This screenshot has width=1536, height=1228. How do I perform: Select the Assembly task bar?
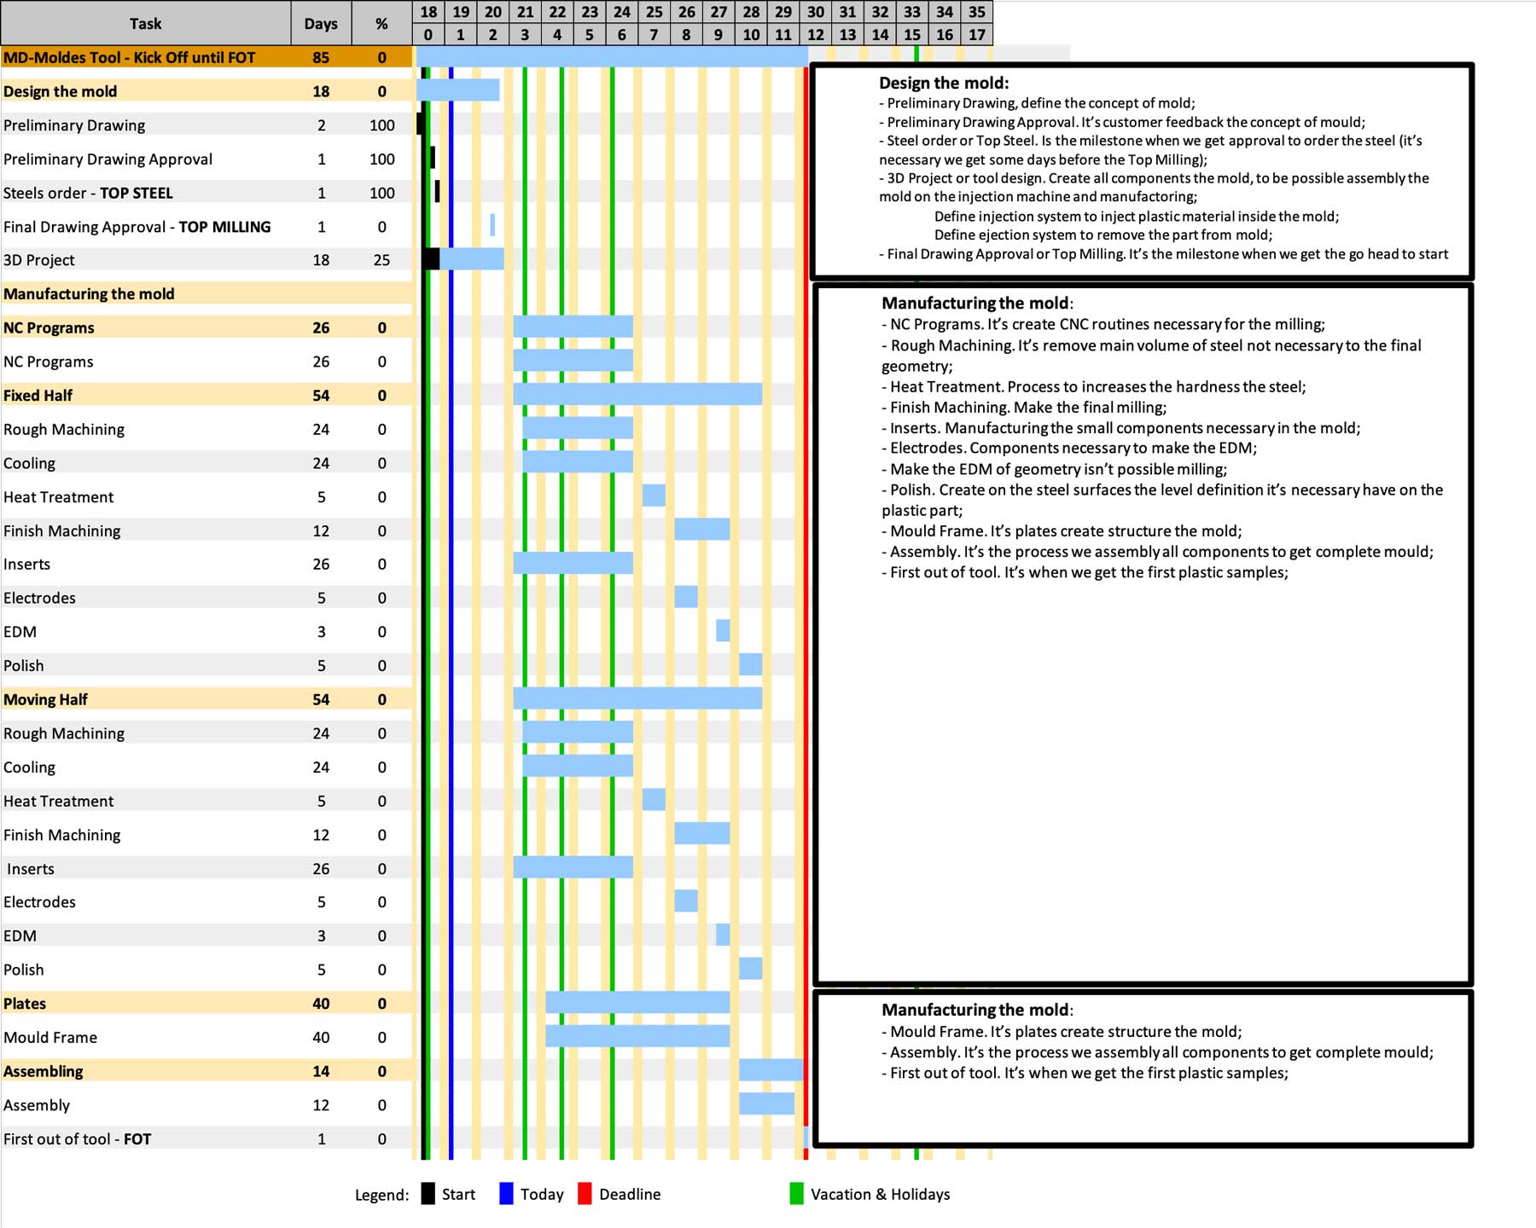click(x=765, y=1104)
